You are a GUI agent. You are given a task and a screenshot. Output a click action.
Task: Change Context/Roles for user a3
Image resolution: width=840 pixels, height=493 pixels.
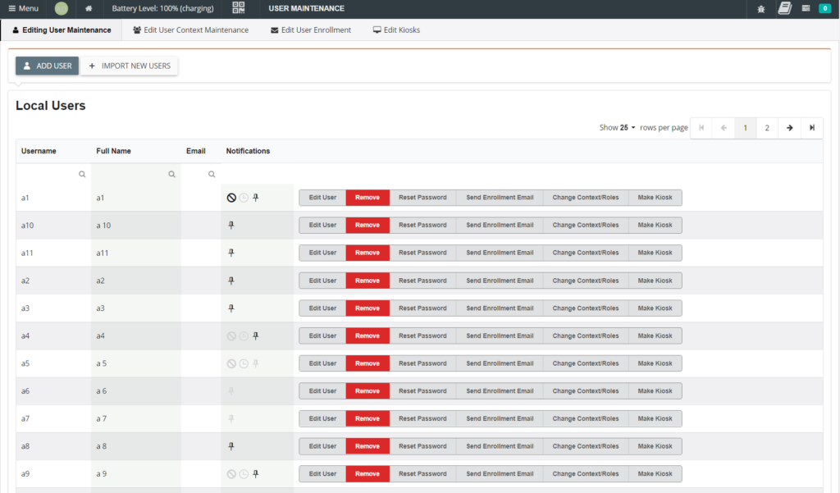(x=586, y=308)
